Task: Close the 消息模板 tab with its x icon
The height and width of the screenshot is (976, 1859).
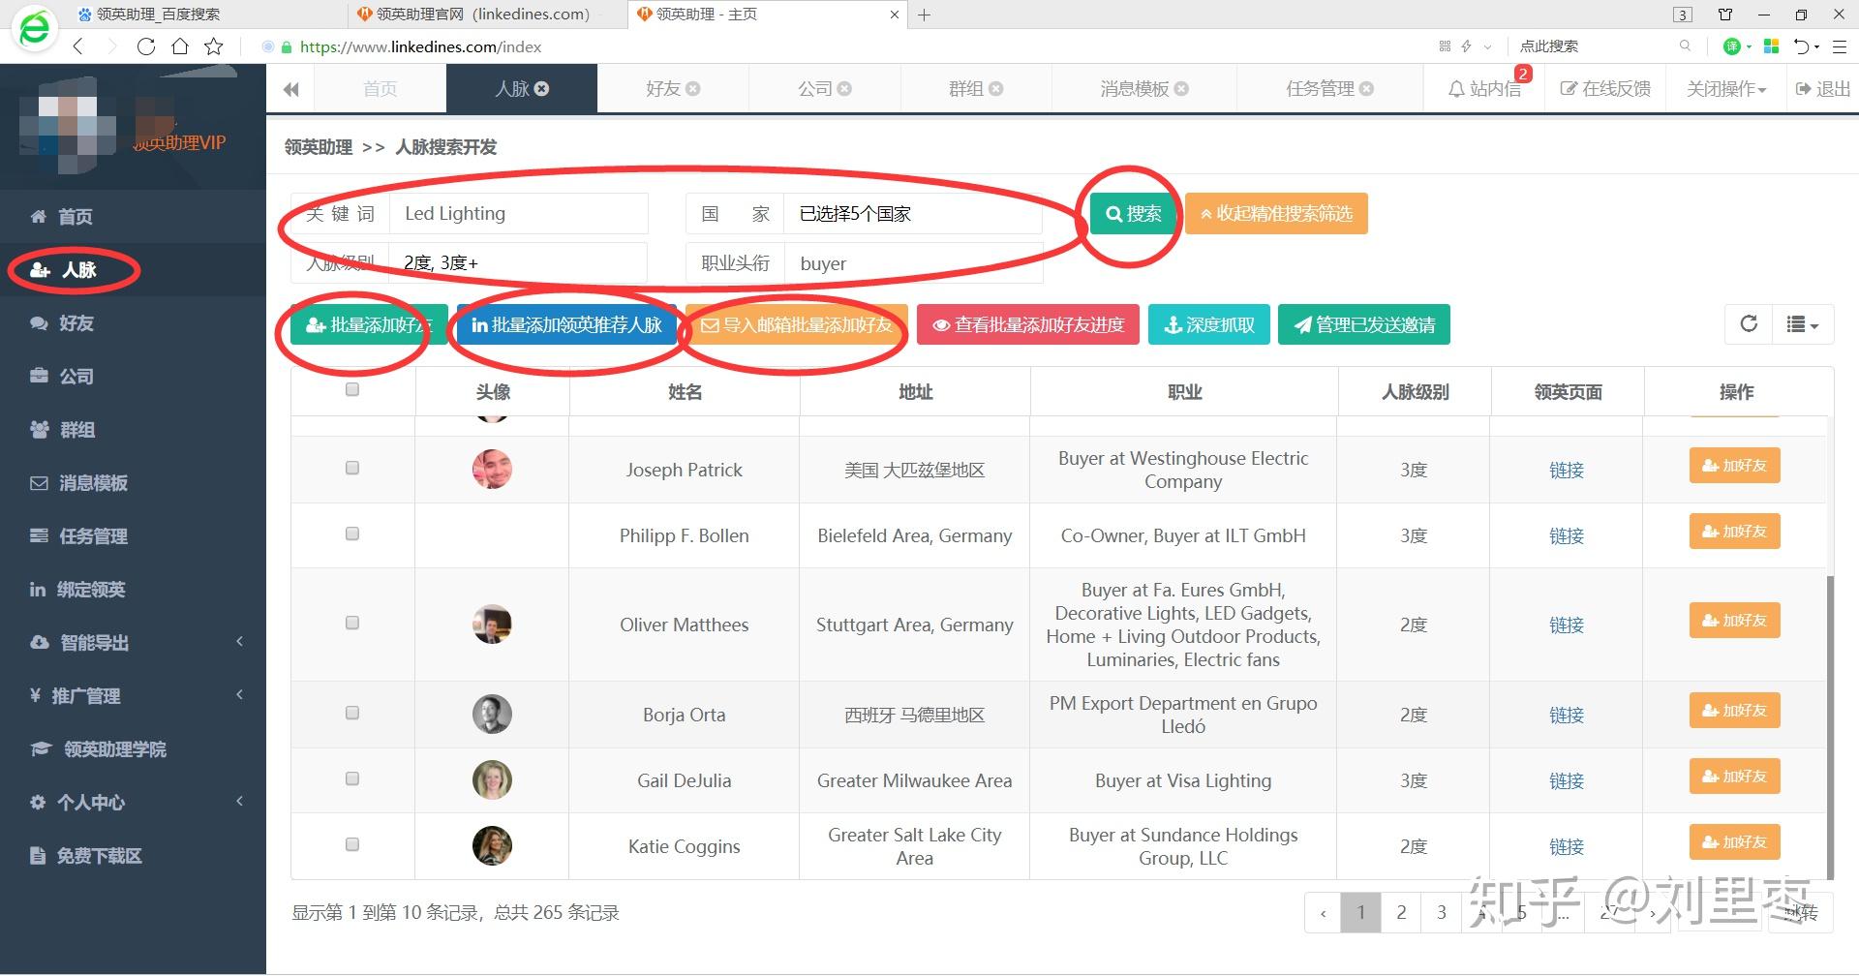Action: click(x=1181, y=88)
